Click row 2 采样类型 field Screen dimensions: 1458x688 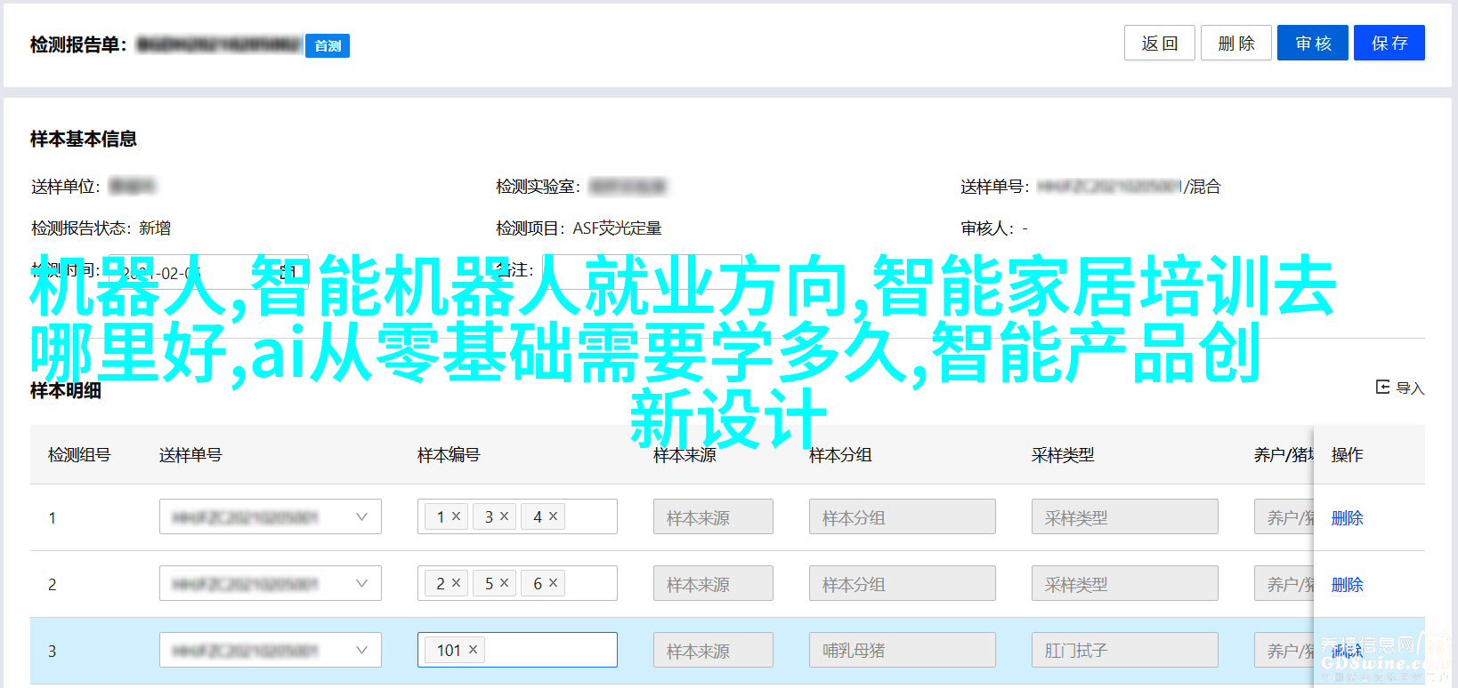click(x=1125, y=583)
